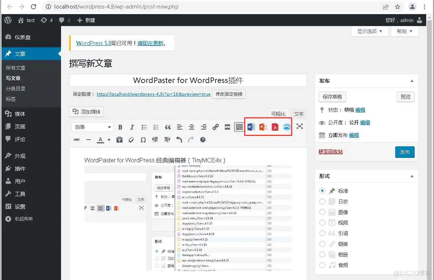Screen dimensions: 434x280
Task: Enable distraction-free fullscreen writing mode
Action: 300,127
